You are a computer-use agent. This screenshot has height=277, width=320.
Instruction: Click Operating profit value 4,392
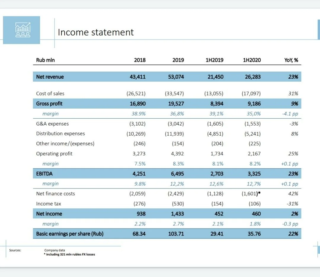point(177,154)
